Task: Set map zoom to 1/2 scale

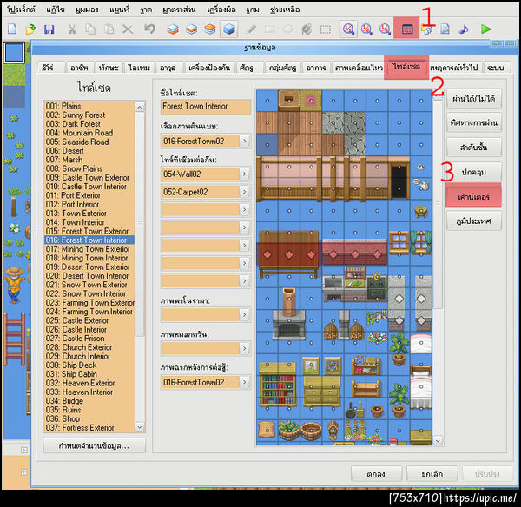Action: coord(366,30)
